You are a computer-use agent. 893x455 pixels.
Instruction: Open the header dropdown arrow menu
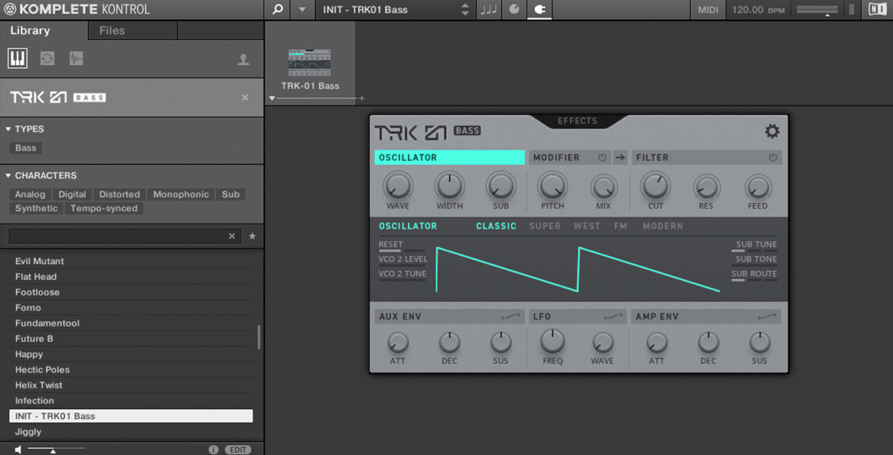pyautogui.click(x=302, y=10)
